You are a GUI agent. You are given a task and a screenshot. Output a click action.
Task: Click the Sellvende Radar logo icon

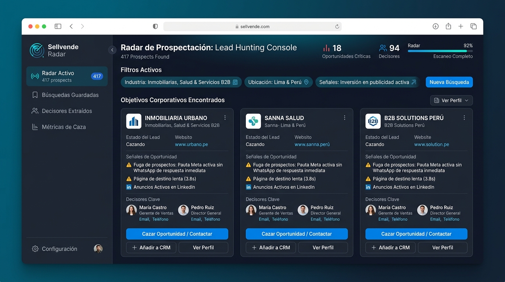click(37, 50)
